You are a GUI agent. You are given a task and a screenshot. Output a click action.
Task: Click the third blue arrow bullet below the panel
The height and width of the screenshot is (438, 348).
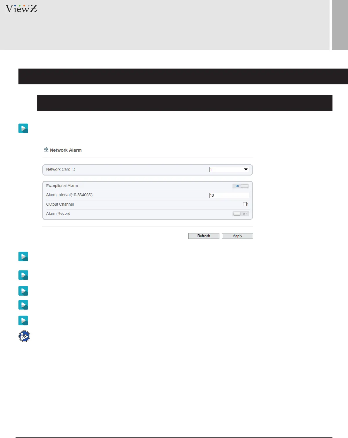coord(23,291)
